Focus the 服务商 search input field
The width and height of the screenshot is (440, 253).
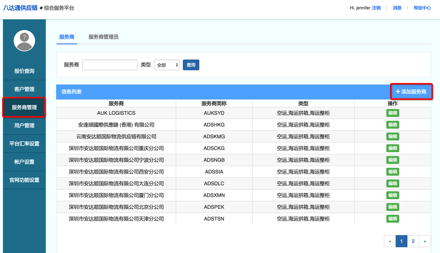click(110, 65)
